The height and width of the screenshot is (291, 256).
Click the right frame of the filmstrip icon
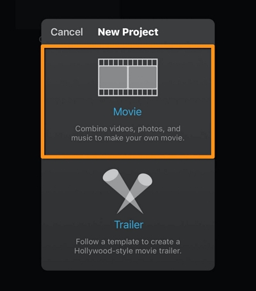click(143, 77)
